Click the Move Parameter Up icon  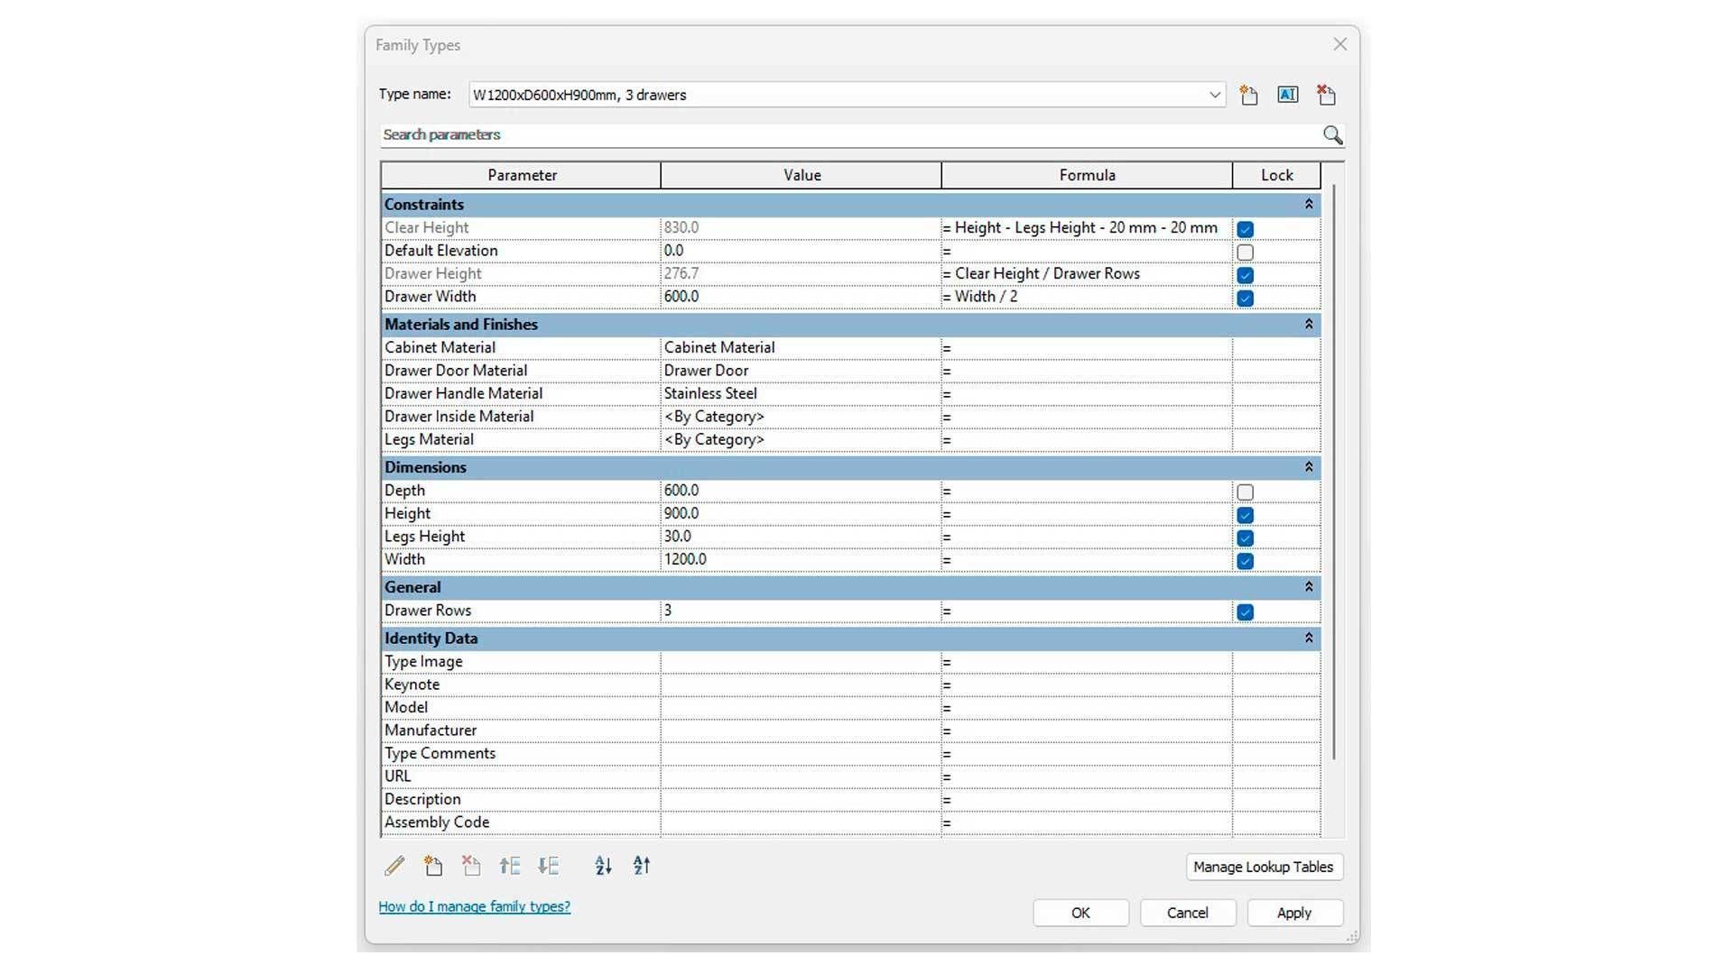point(509,866)
